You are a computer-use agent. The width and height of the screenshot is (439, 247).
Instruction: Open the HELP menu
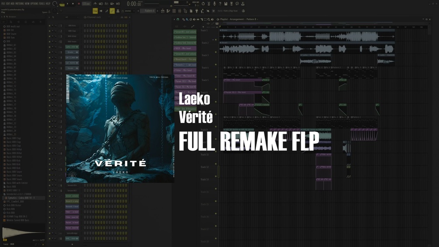coord(48,3)
